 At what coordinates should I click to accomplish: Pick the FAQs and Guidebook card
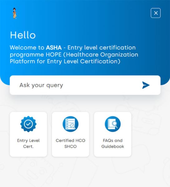[113, 134]
